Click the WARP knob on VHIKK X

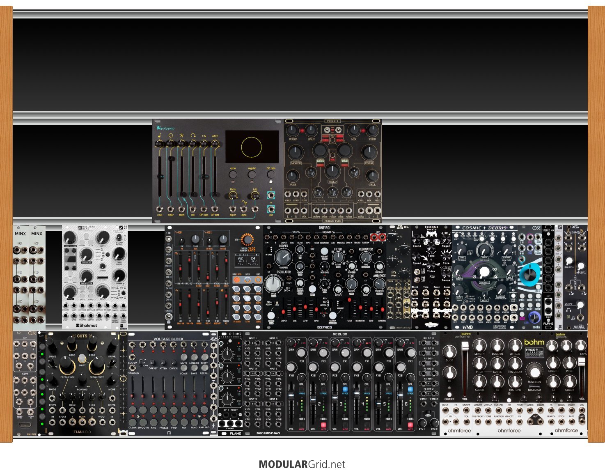click(293, 131)
